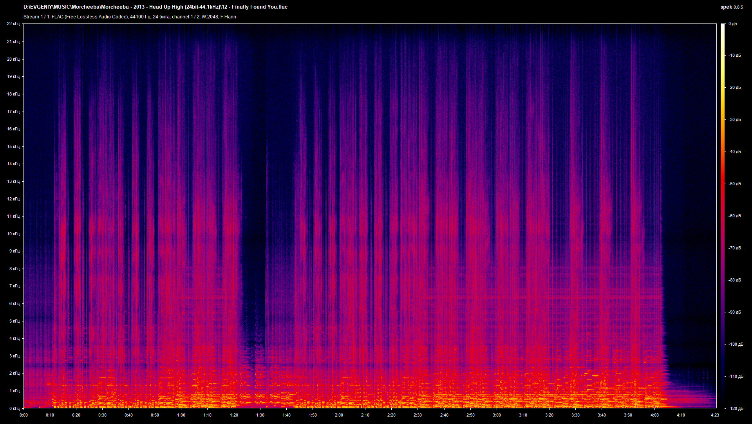This screenshot has height=424, width=752.
Task: Click the -80 дБ level scale label
Action: [x=735, y=280]
